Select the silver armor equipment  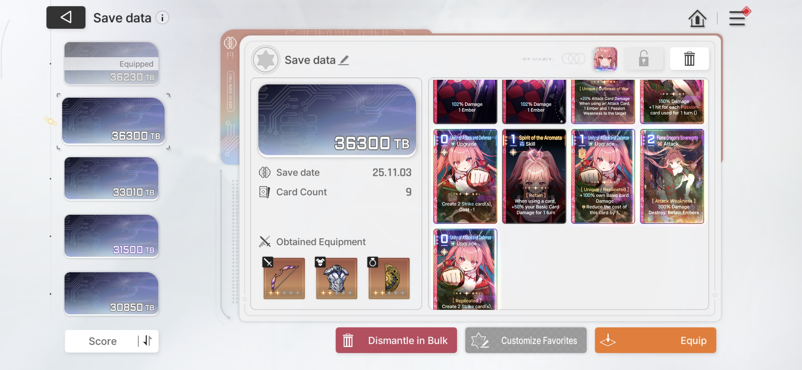(x=336, y=278)
